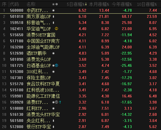Click the orange circled 2 badge on 华宝油气LOF
Screen dimensions: 161x130
tap(56, 29)
